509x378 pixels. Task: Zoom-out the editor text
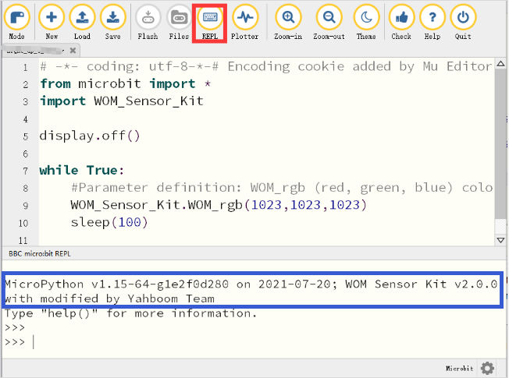coord(329,22)
